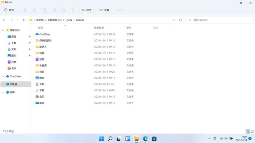The height and width of the screenshot is (143, 255).
Task: Switch to large icons view in status bar
Action: pyautogui.click(x=252, y=131)
